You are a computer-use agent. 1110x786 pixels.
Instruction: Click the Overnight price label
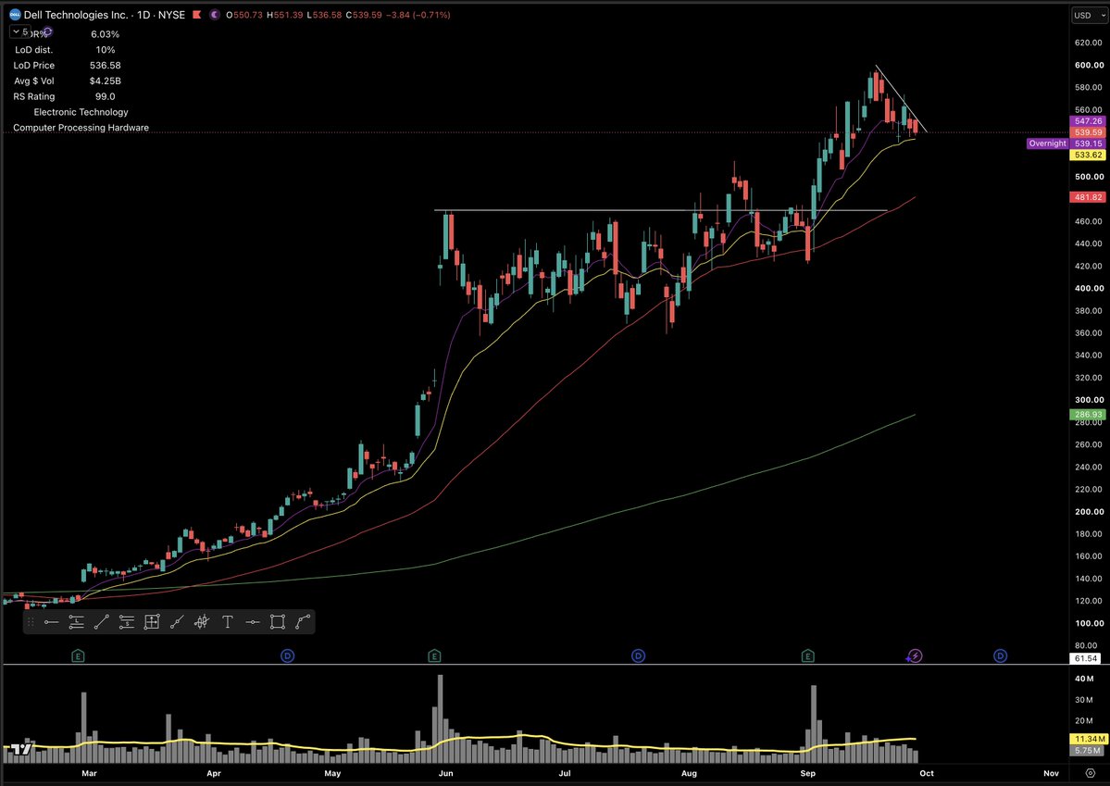tap(1048, 143)
